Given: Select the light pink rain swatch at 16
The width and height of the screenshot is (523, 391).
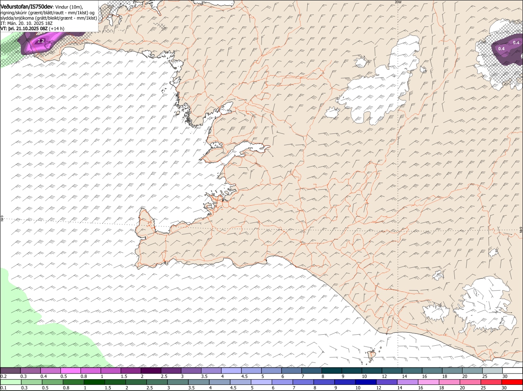Looking at the screenshot, I should [x=429, y=382].
